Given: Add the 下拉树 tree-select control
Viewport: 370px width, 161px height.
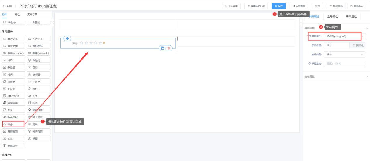Looking at the screenshot, I should [x=13, y=89].
